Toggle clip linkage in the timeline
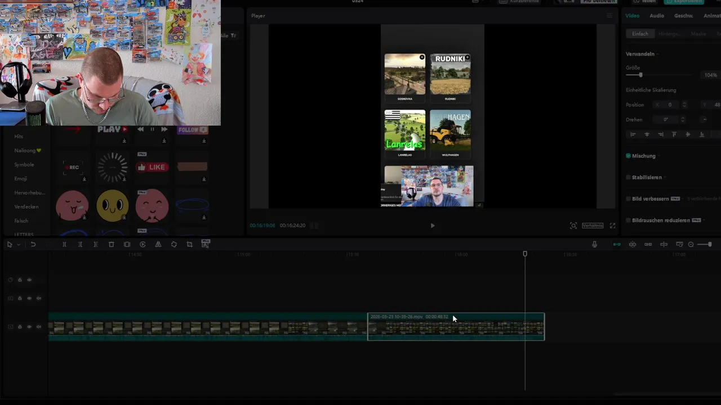 pyautogui.click(x=648, y=244)
